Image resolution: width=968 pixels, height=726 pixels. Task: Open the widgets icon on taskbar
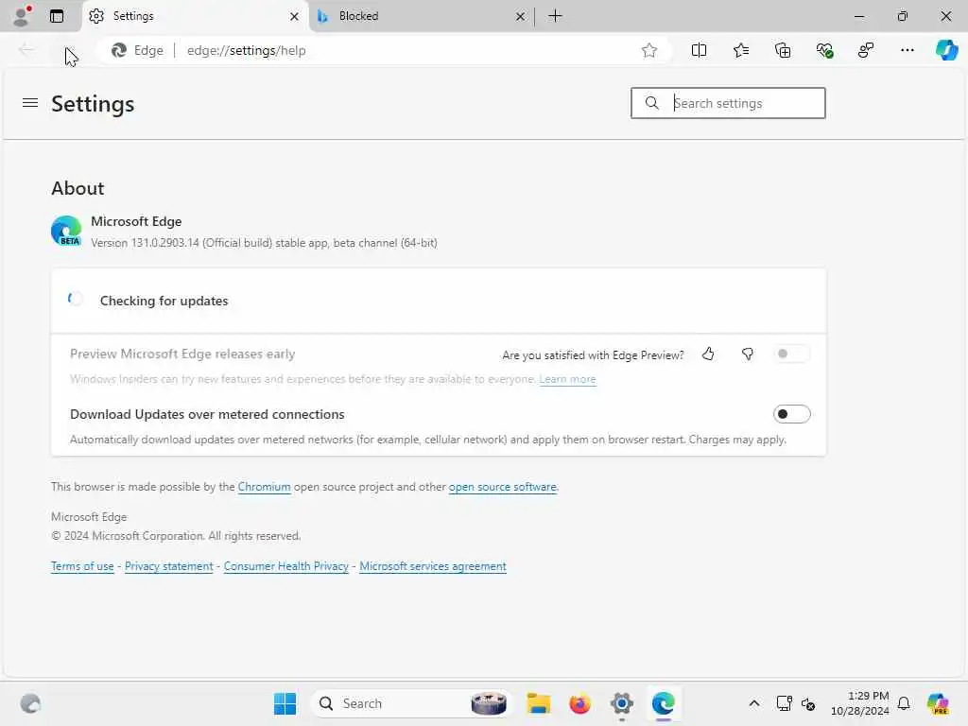[x=30, y=703]
